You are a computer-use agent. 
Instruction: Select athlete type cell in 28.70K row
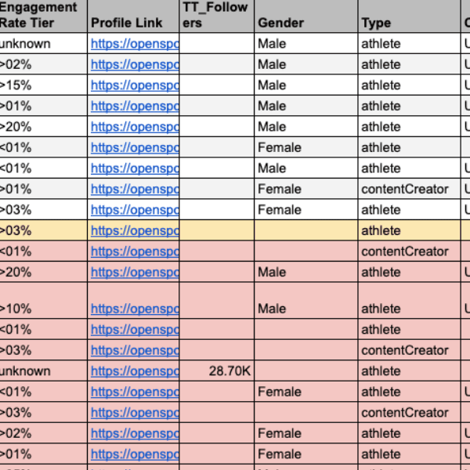point(409,371)
